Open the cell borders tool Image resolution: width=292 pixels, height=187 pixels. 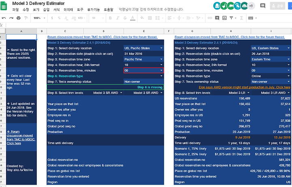(150, 18)
